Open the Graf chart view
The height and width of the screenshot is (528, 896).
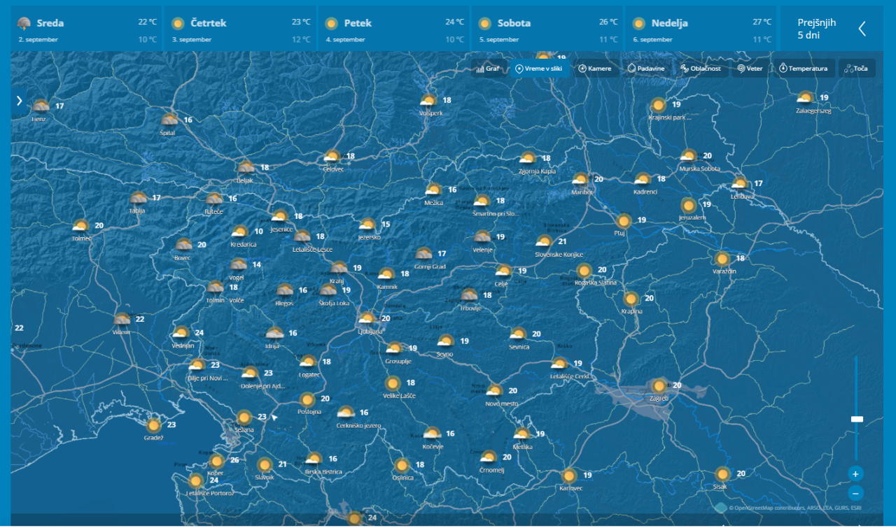[489, 69]
